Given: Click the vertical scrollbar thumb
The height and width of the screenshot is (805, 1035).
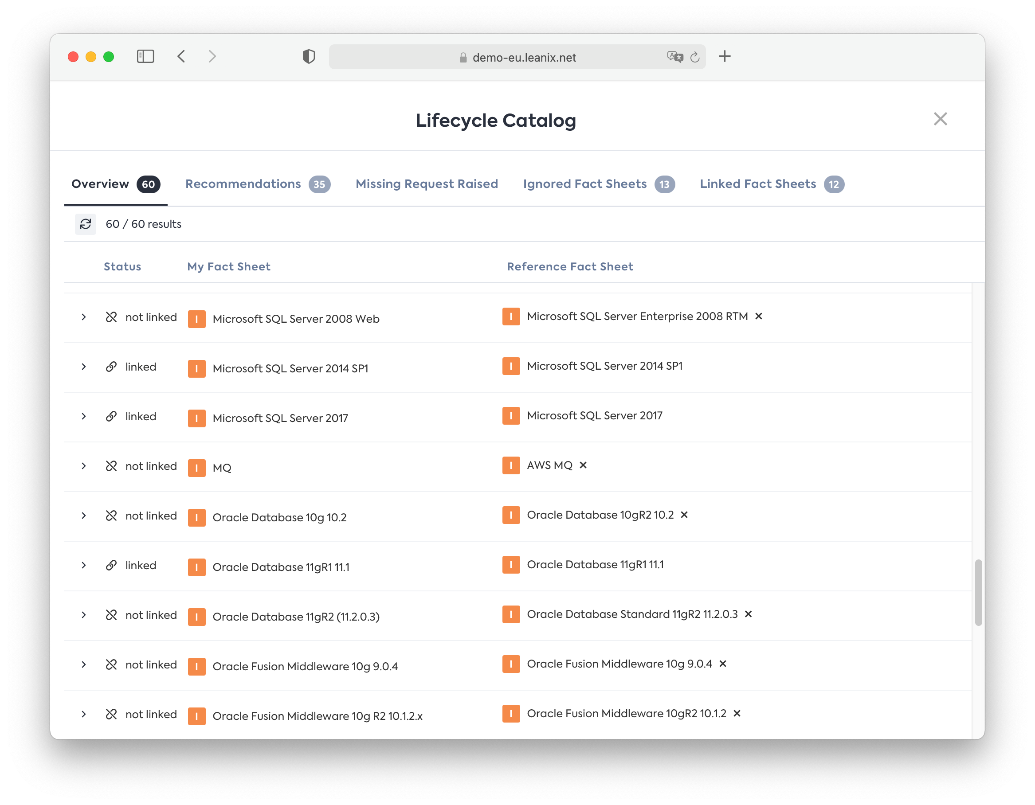Looking at the screenshot, I should click(978, 592).
